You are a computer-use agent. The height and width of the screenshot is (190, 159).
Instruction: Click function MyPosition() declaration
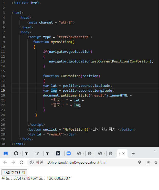coord(54,42)
